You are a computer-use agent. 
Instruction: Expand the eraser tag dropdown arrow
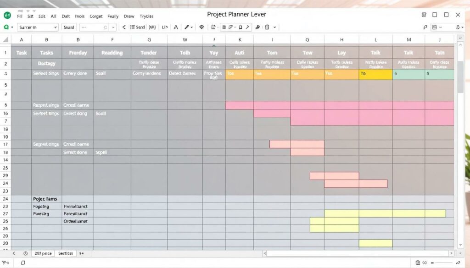pos(235,27)
